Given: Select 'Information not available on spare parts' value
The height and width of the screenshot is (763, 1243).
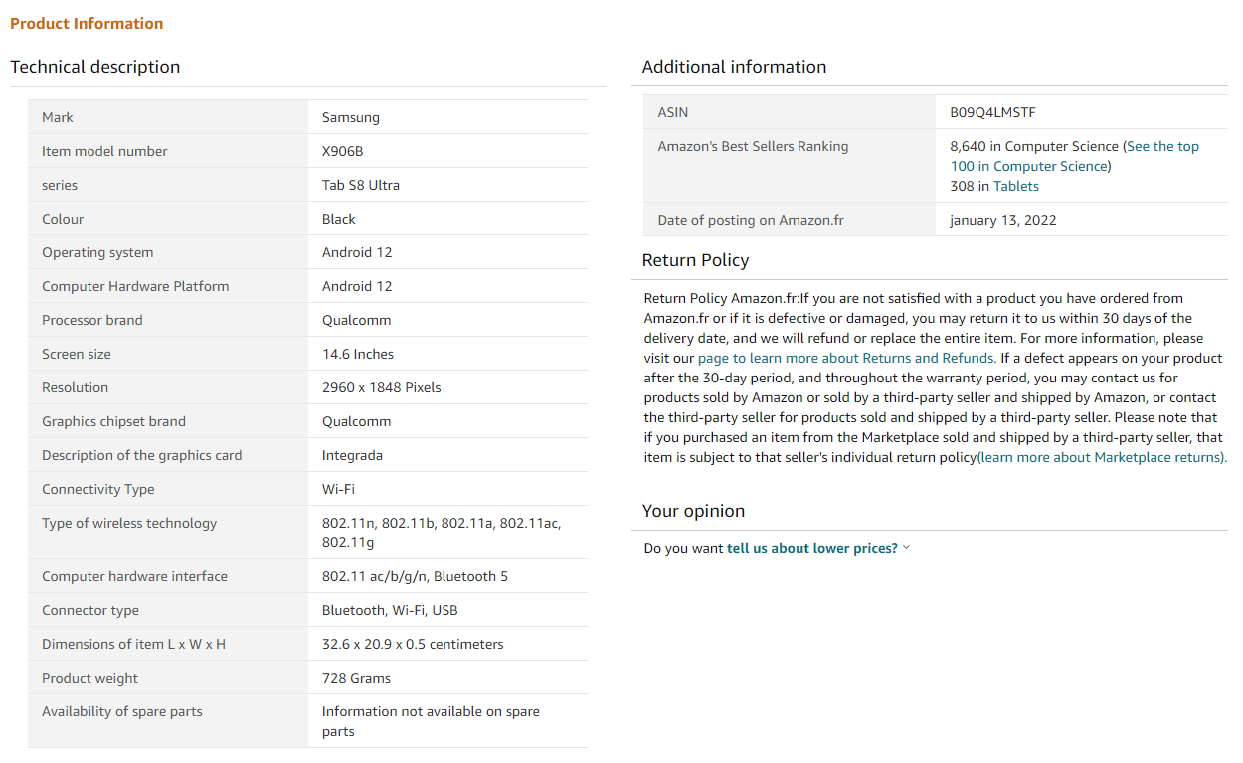Looking at the screenshot, I should pyautogui.click(x=431, y=721).
